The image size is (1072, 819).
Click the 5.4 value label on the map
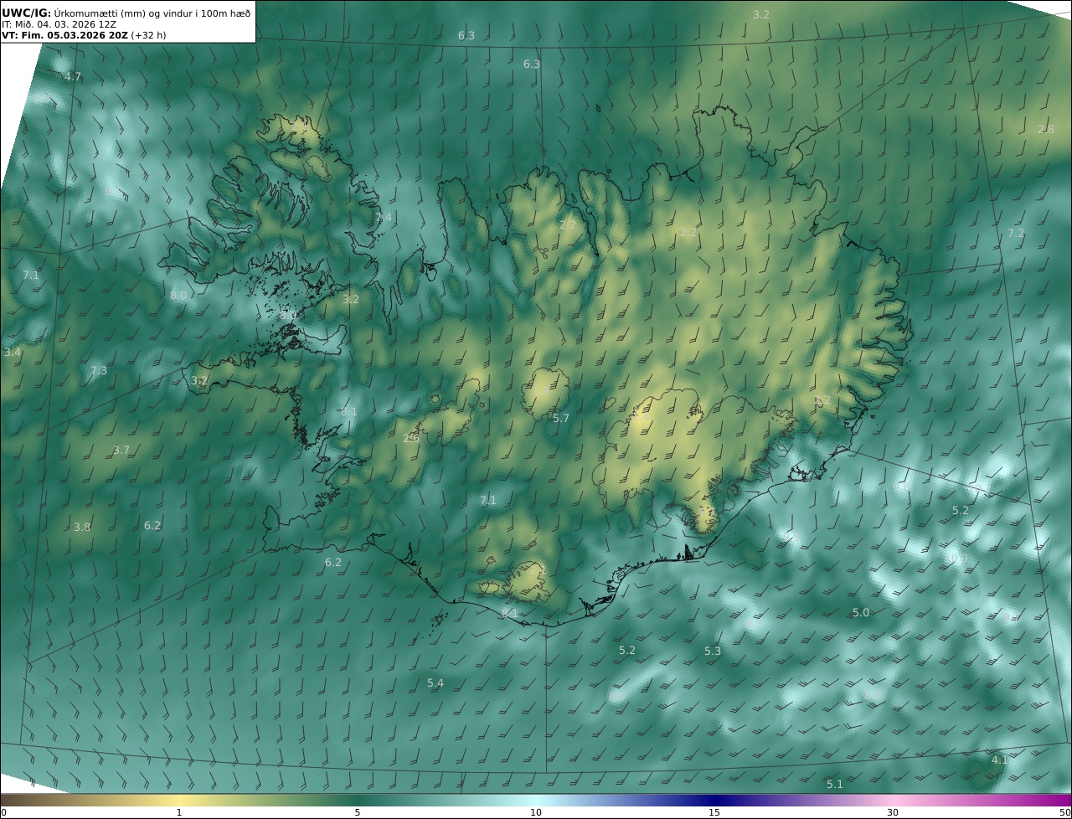(x=435, y=683)
